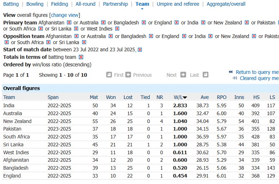This screenshot has width=279, height=184.
Task: Remove the Sri Lanka opposition team filter
Action: click(x=84, y=42)
